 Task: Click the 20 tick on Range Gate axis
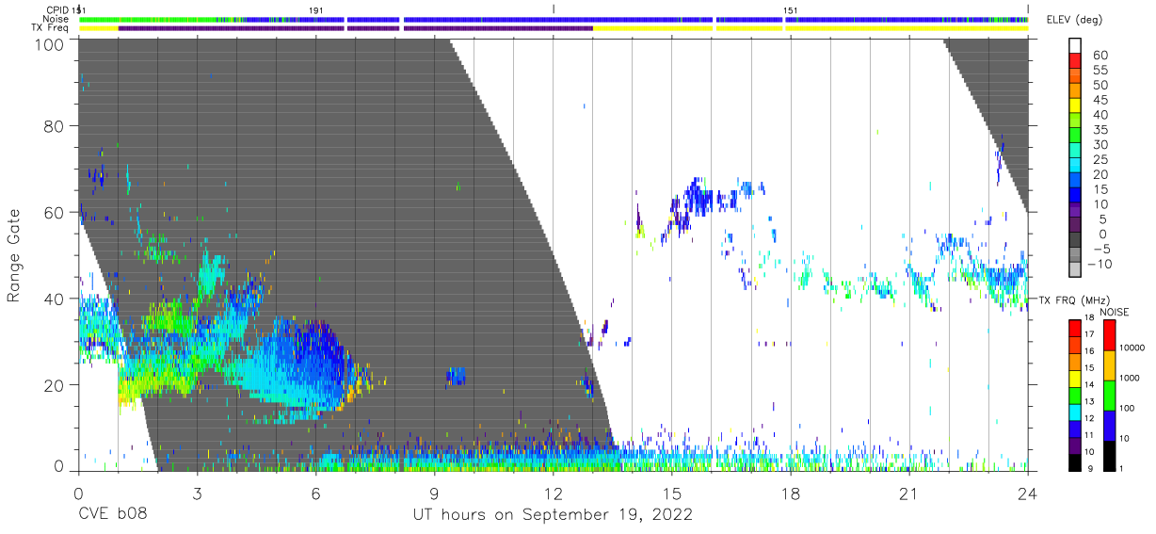coord(55,384)
